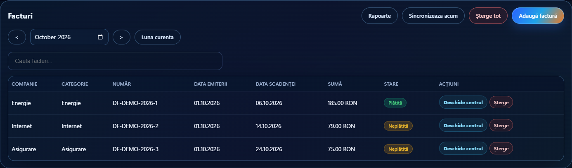Click the CATEGORIE column header
Viewport: 572px width, 168px height.
(x=75, y=84)
